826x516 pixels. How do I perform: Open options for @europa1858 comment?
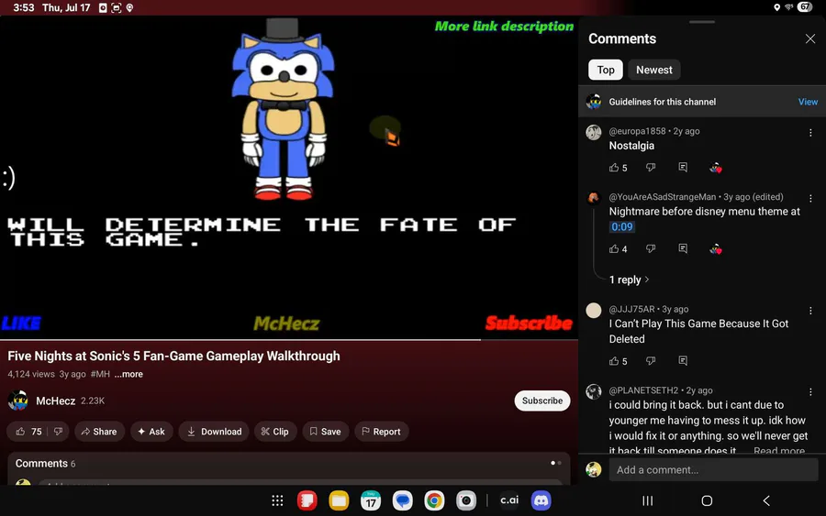(810, 133)
